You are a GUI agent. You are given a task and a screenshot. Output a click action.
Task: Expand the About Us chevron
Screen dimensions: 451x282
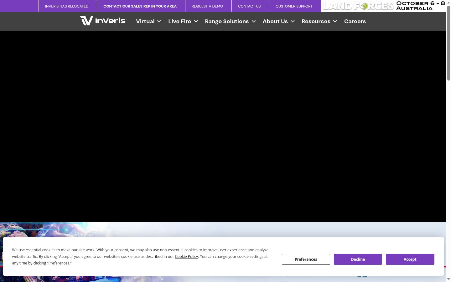point(293,21)
